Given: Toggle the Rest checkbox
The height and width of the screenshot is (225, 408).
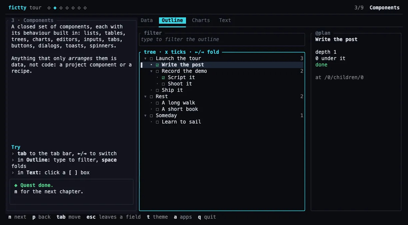Looking at the screenshot, I should click(x=151, y=96).
